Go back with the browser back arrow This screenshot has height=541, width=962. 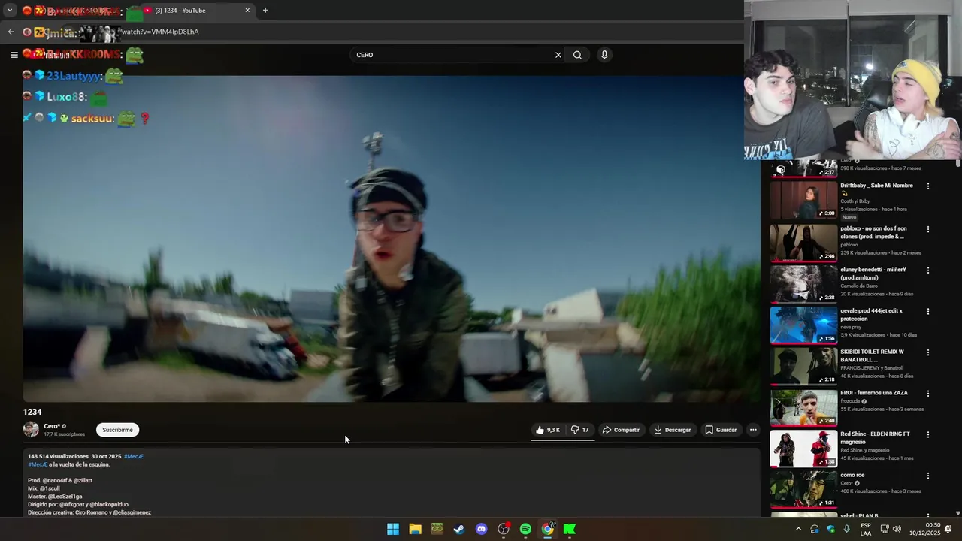(11, 32)
